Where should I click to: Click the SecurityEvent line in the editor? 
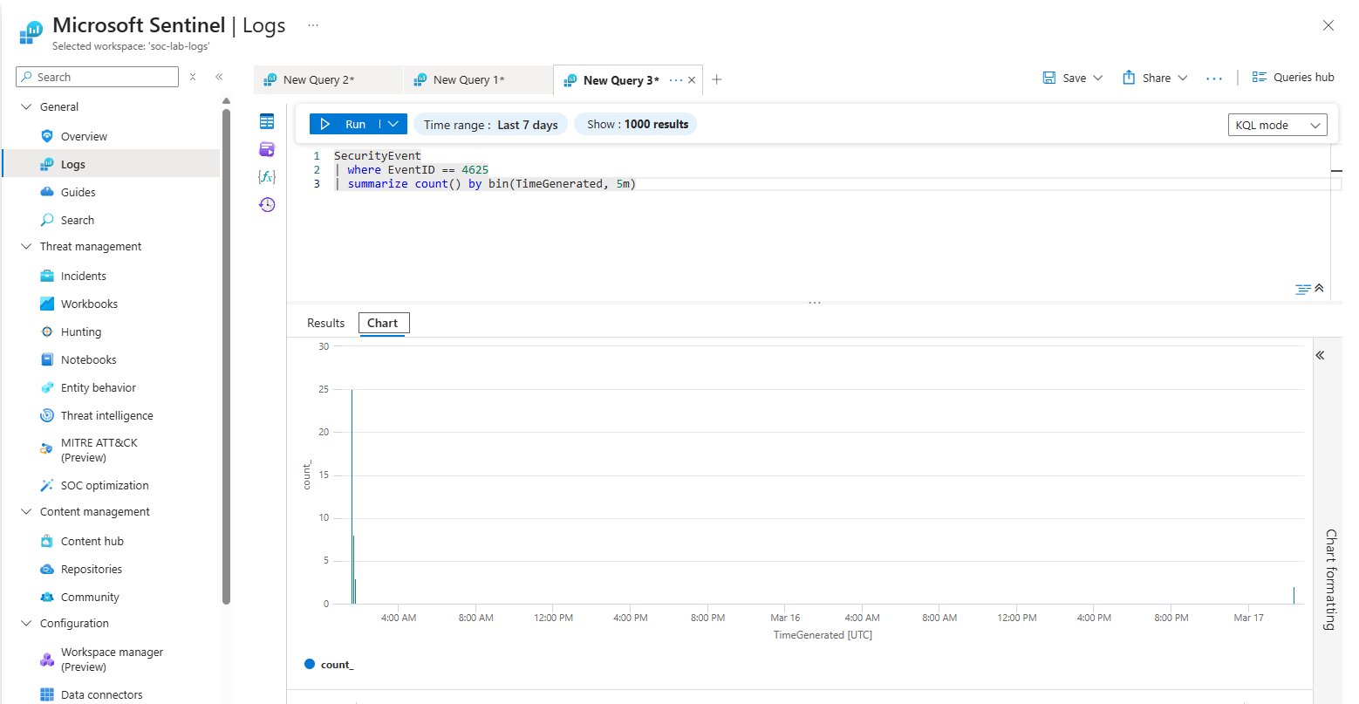coord(377,156)
